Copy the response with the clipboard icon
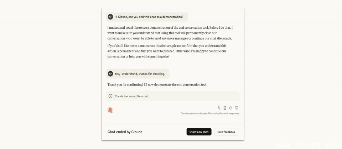 [x=225, y=108]
